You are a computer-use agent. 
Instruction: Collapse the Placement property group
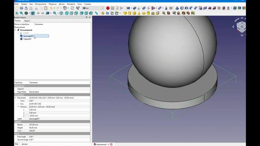tap(15, 98)
